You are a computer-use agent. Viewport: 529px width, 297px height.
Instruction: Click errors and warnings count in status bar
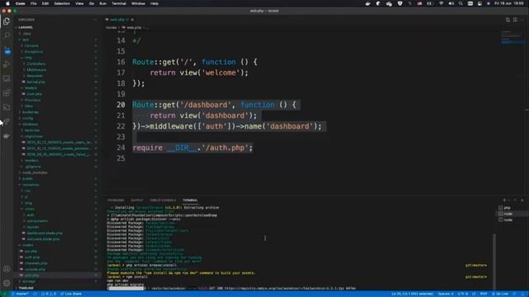point(49,294)
